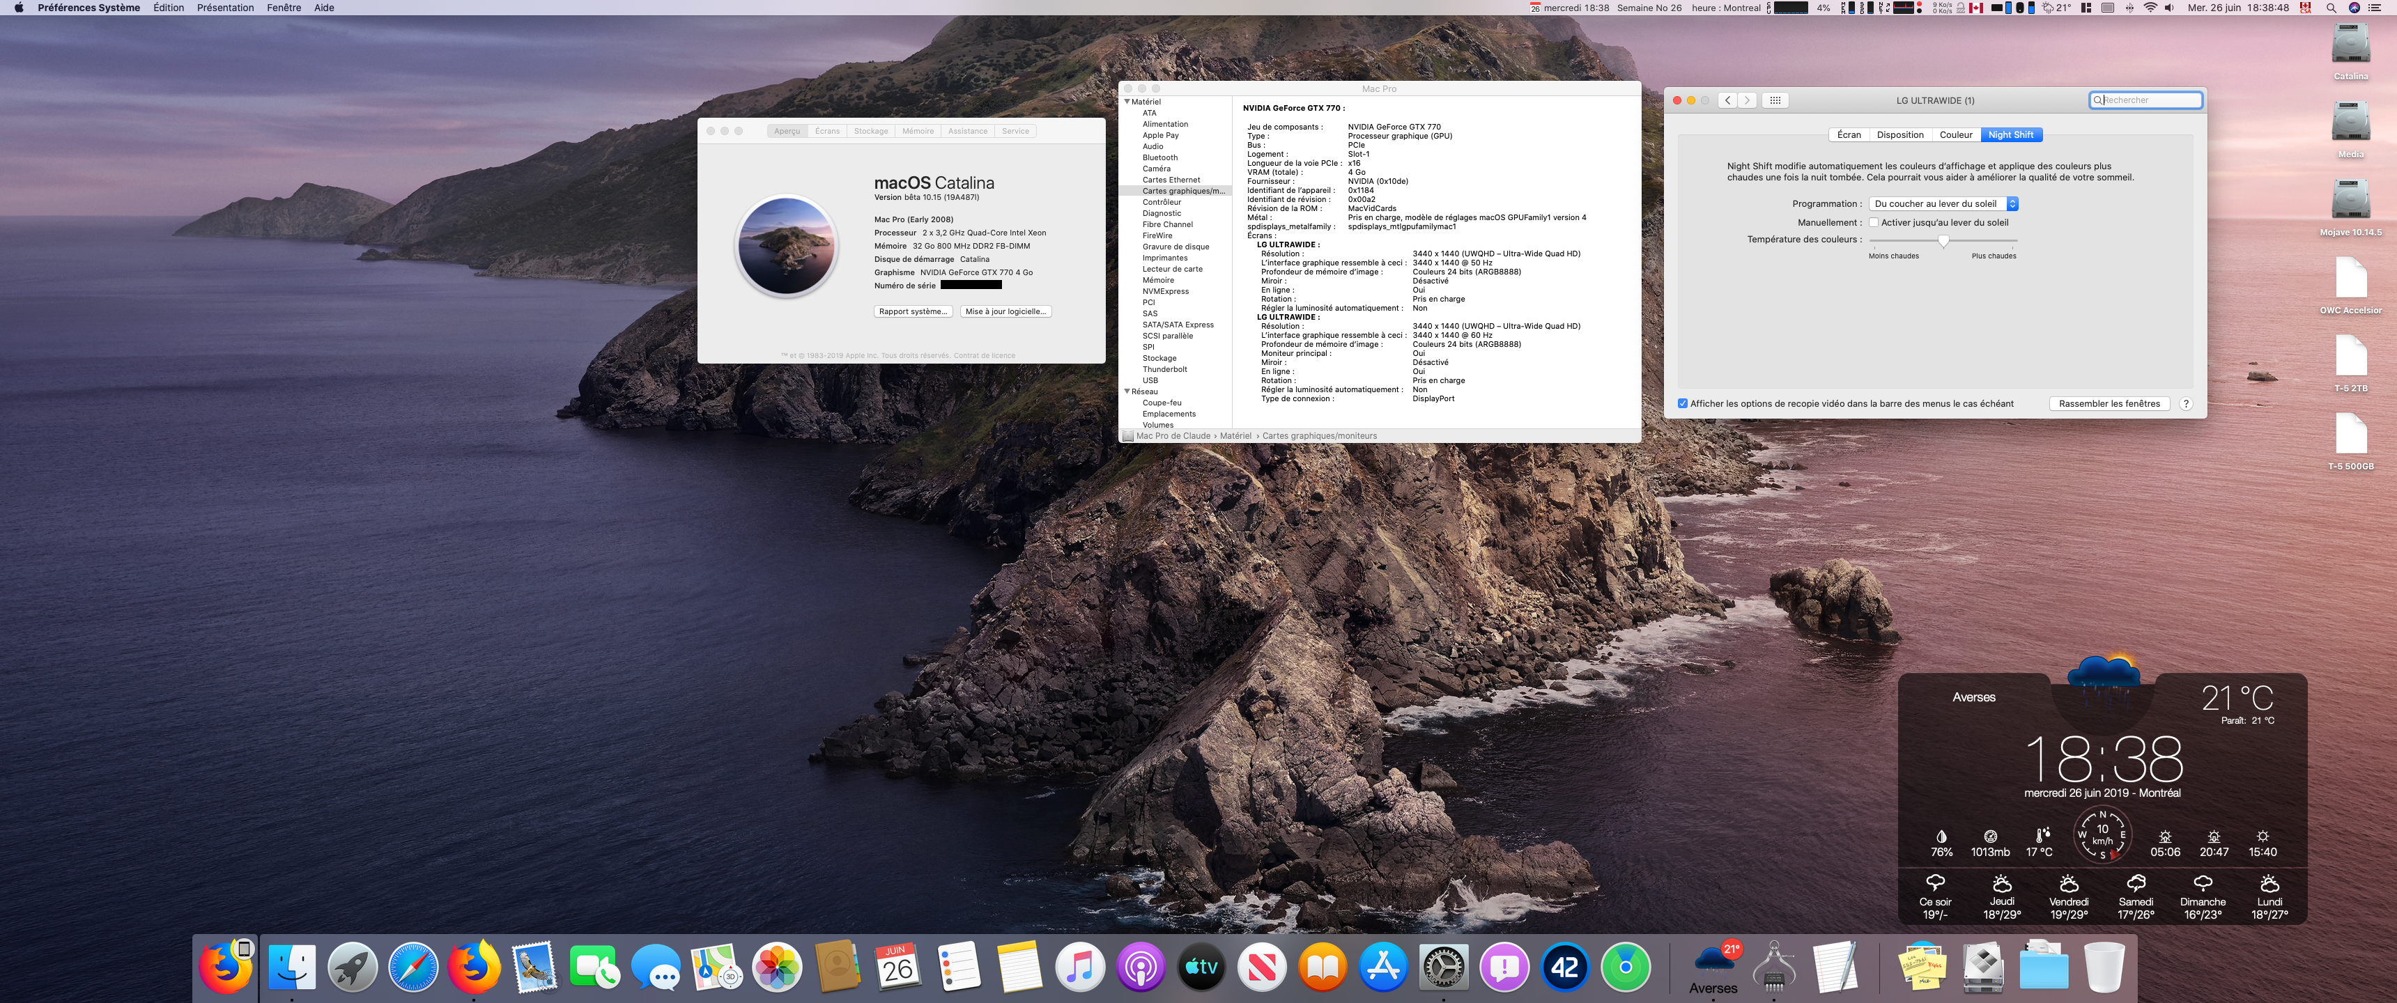Open System Preferences gear in dock
This screenshot has height=1003, width=2397.
coord(1443,967)
